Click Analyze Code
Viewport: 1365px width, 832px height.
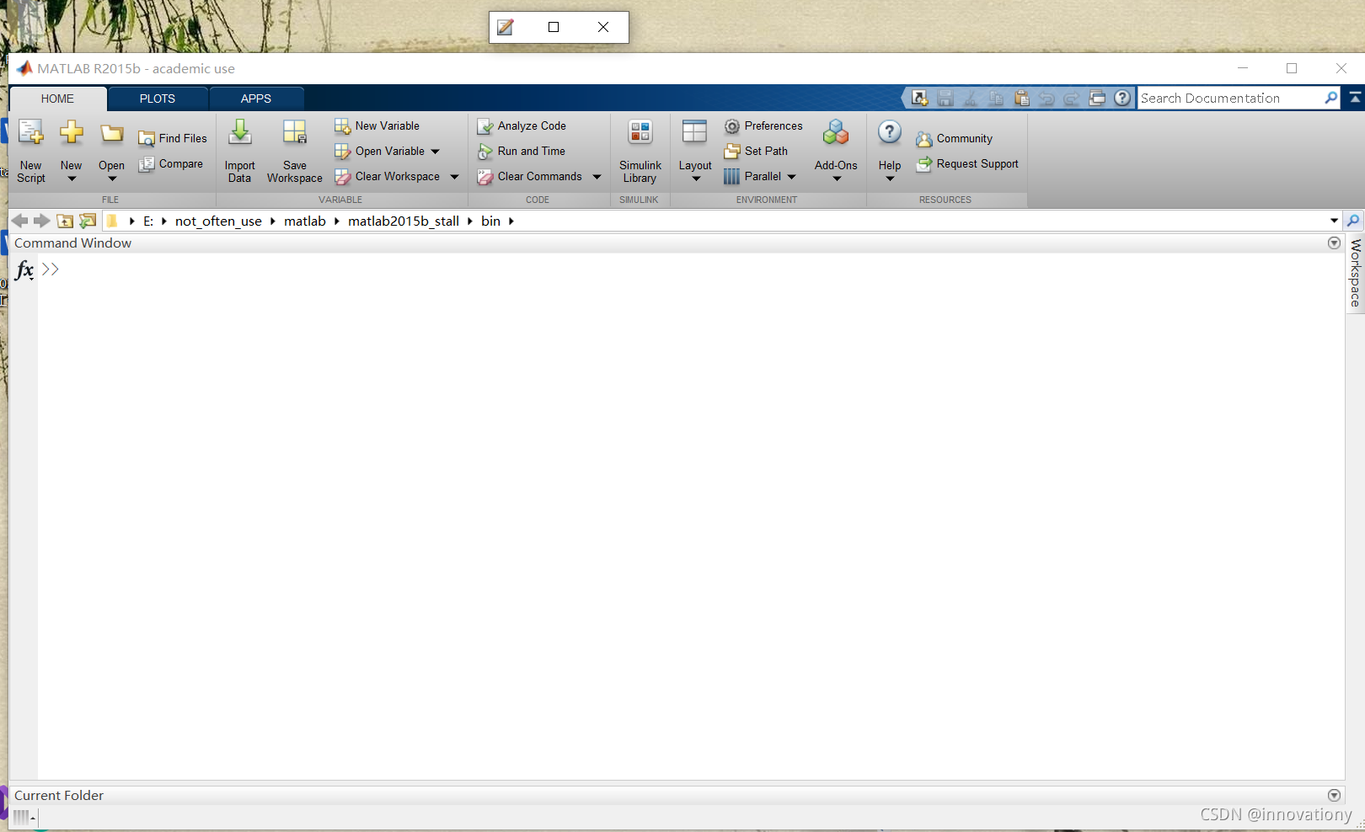pos(522,125)
